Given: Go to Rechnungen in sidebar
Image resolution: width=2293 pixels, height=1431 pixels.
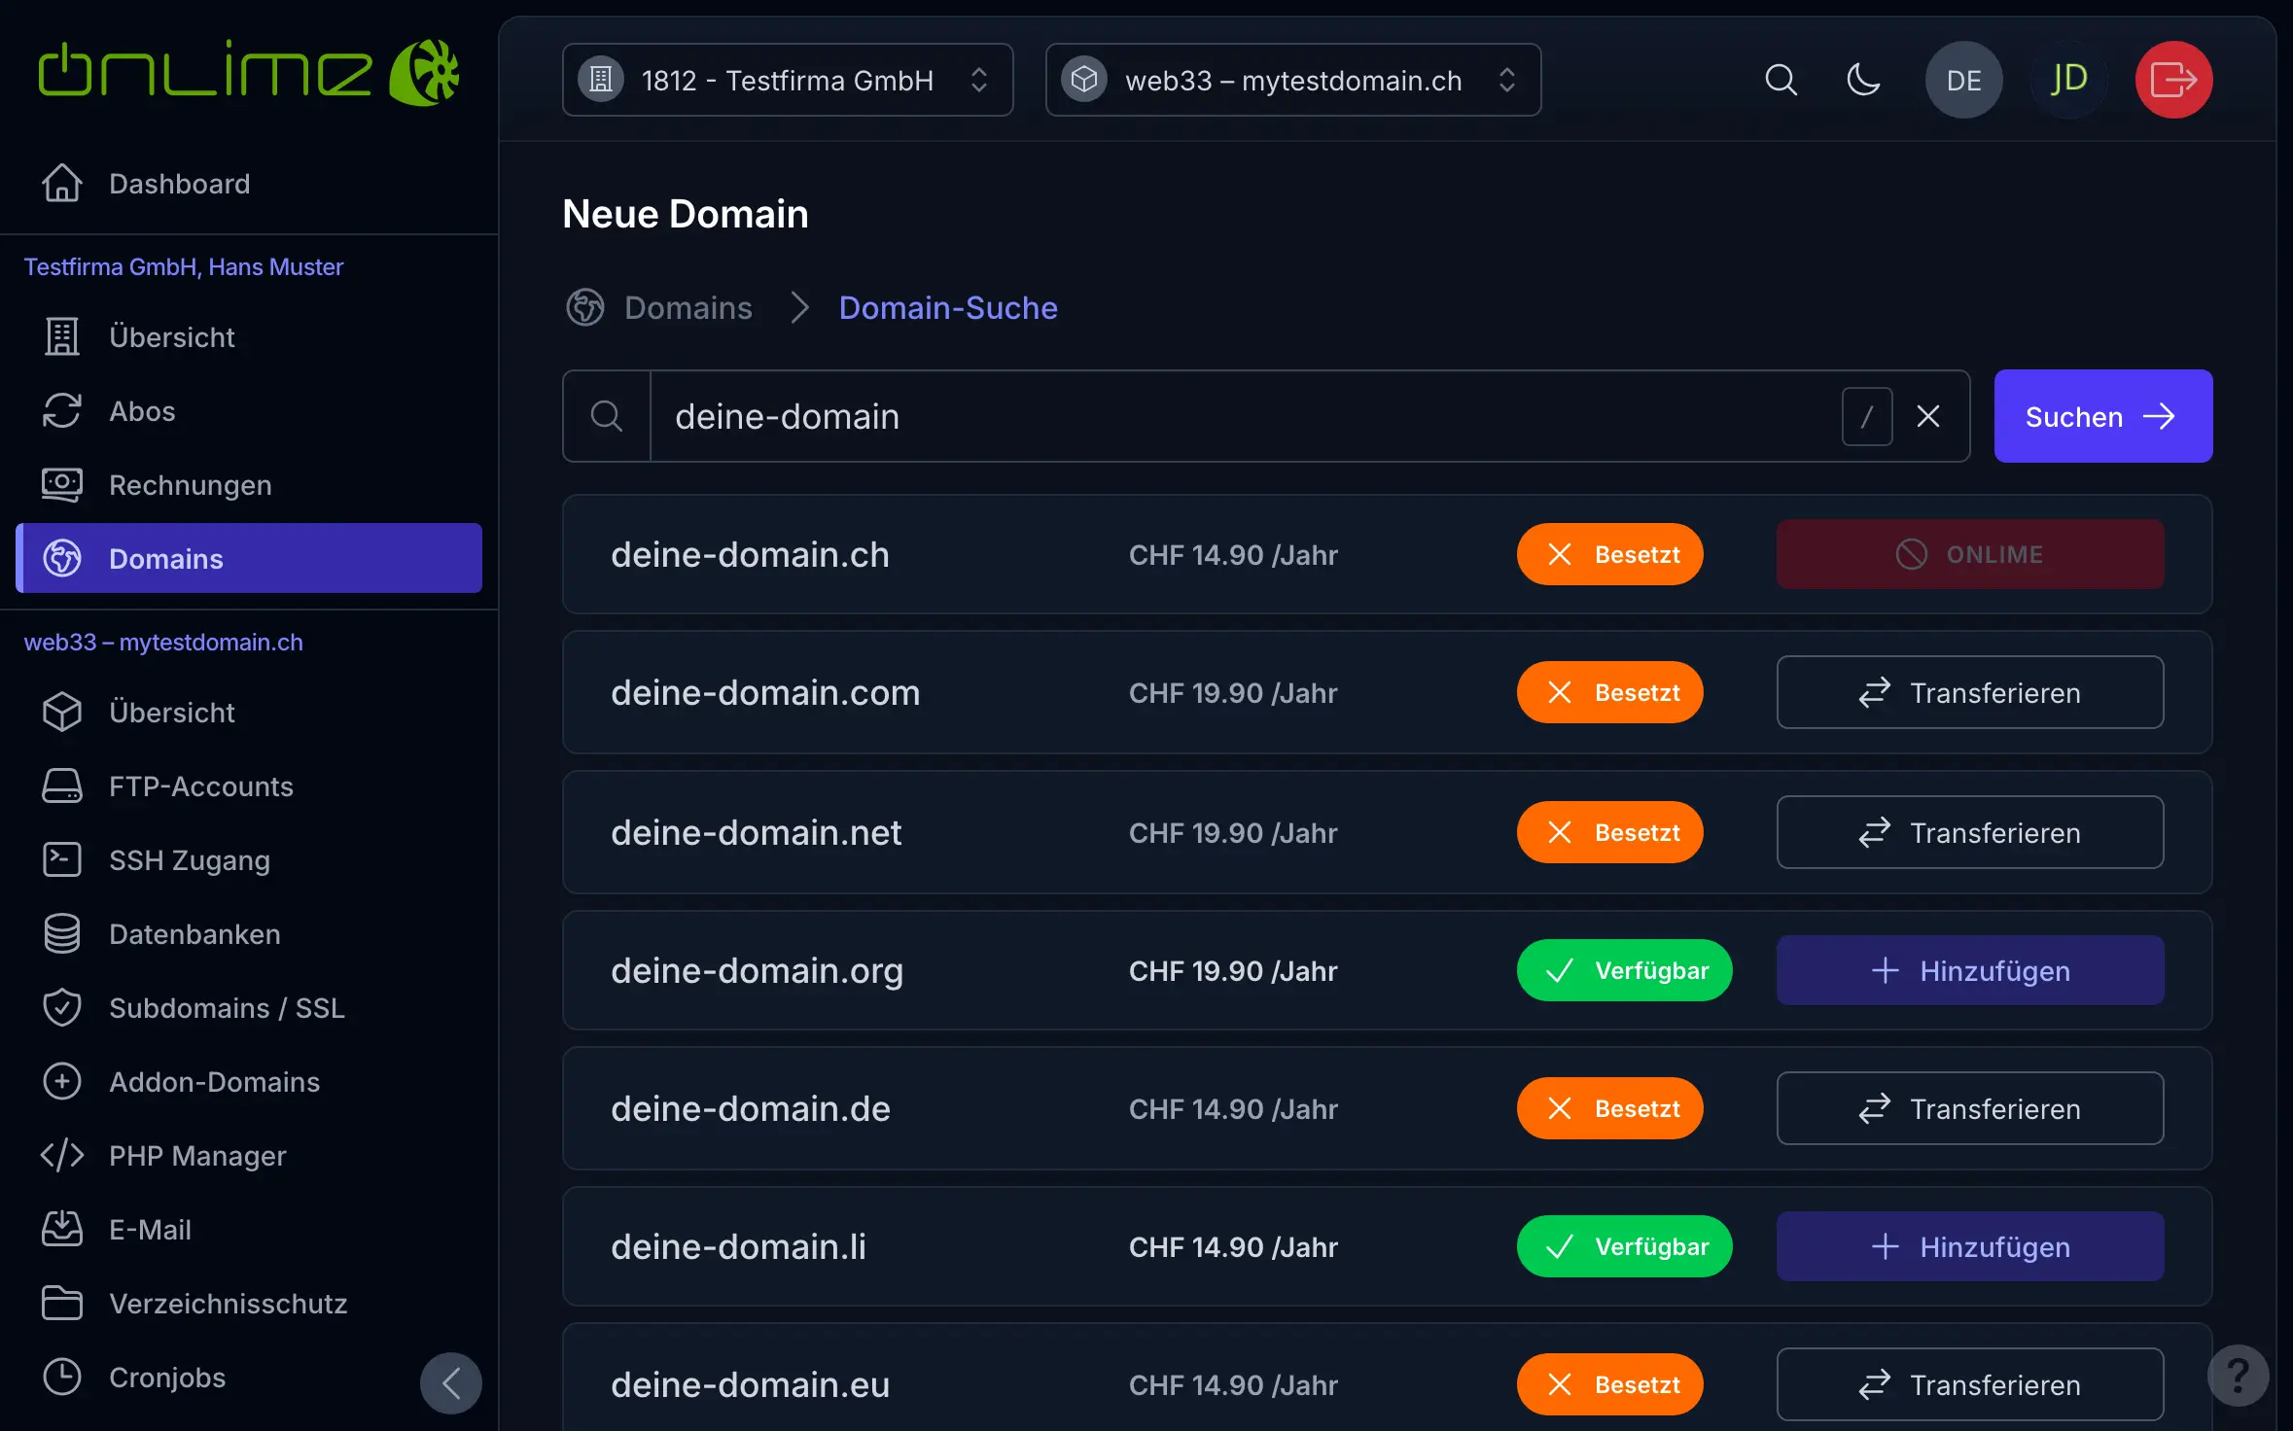Looking at the screenshot, I should (x=190, y=485).
